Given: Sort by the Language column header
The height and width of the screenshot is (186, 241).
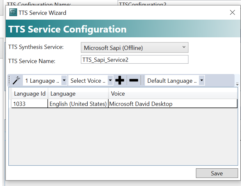Looking at the screenshot, I should [x=78, y=93].
